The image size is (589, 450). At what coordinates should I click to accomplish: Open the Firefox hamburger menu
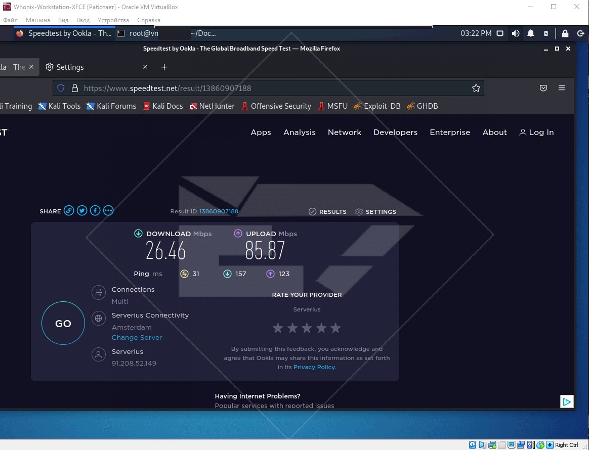pos(562,88)
